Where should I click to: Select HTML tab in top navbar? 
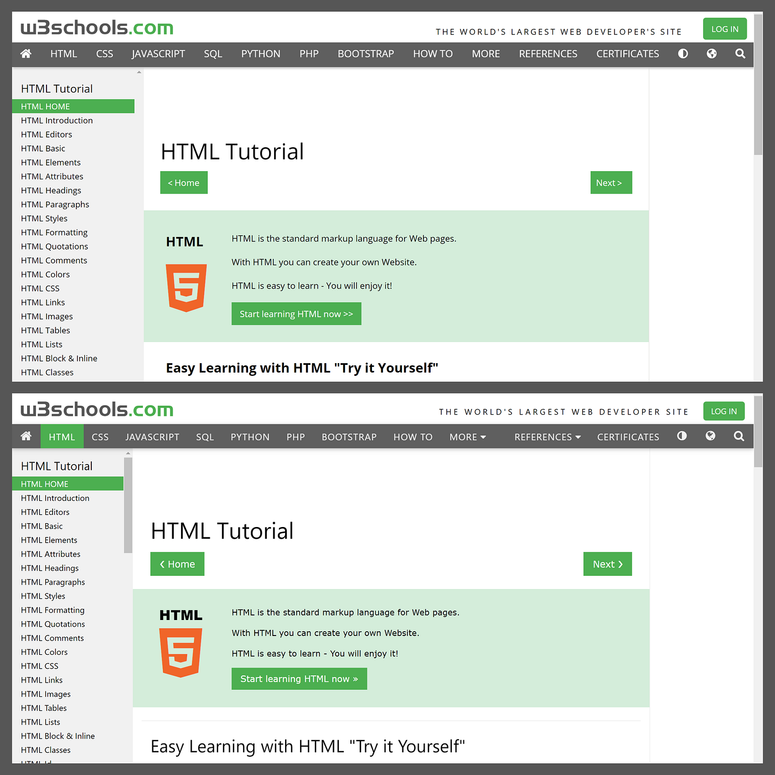coord(64,54)
